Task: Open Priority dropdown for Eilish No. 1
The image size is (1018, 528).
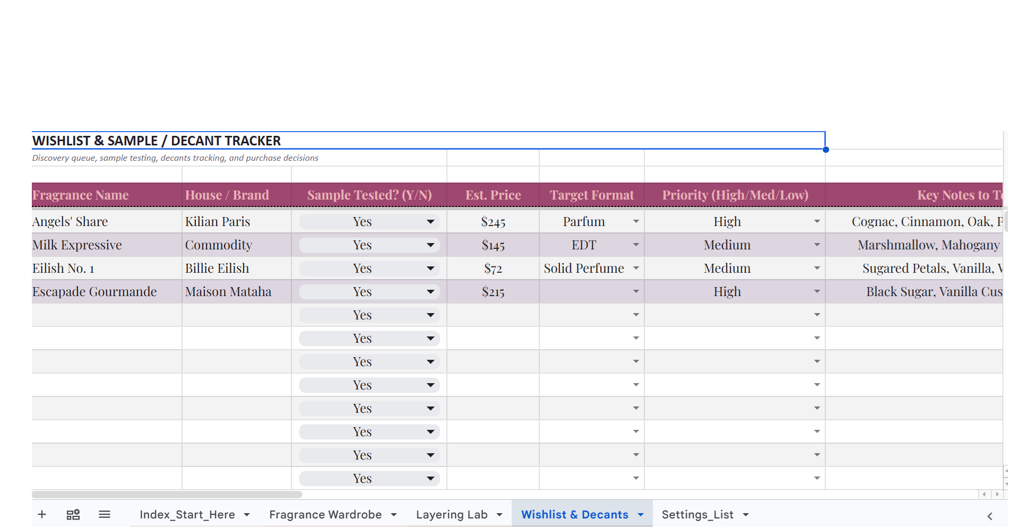Action: [817, 268]
